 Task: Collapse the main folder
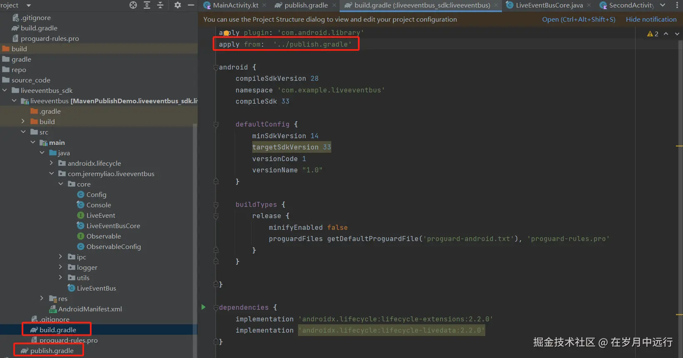33,142
